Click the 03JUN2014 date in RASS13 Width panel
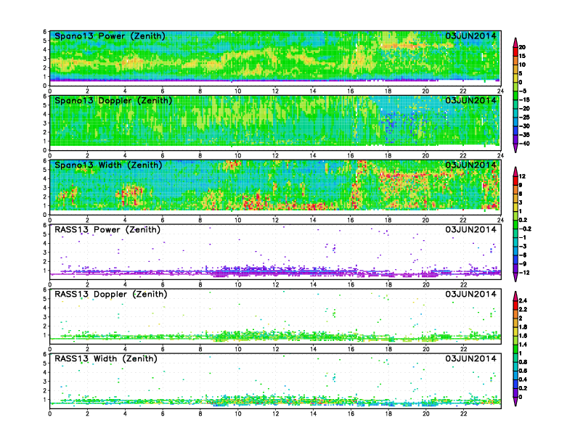Viewport: 575px width, 444px height. click(471, 358)
